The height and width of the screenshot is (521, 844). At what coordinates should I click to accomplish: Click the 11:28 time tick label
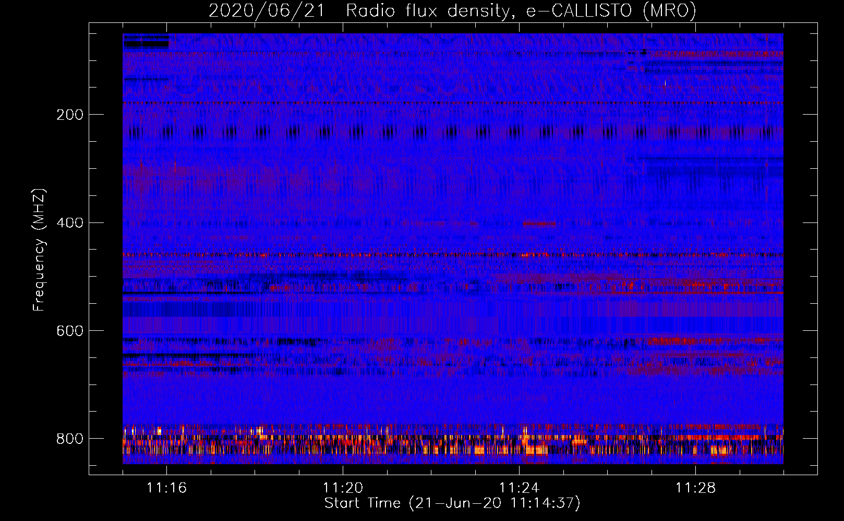[696, 488]
